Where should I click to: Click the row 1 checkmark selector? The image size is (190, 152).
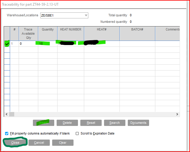pos(7,44)
